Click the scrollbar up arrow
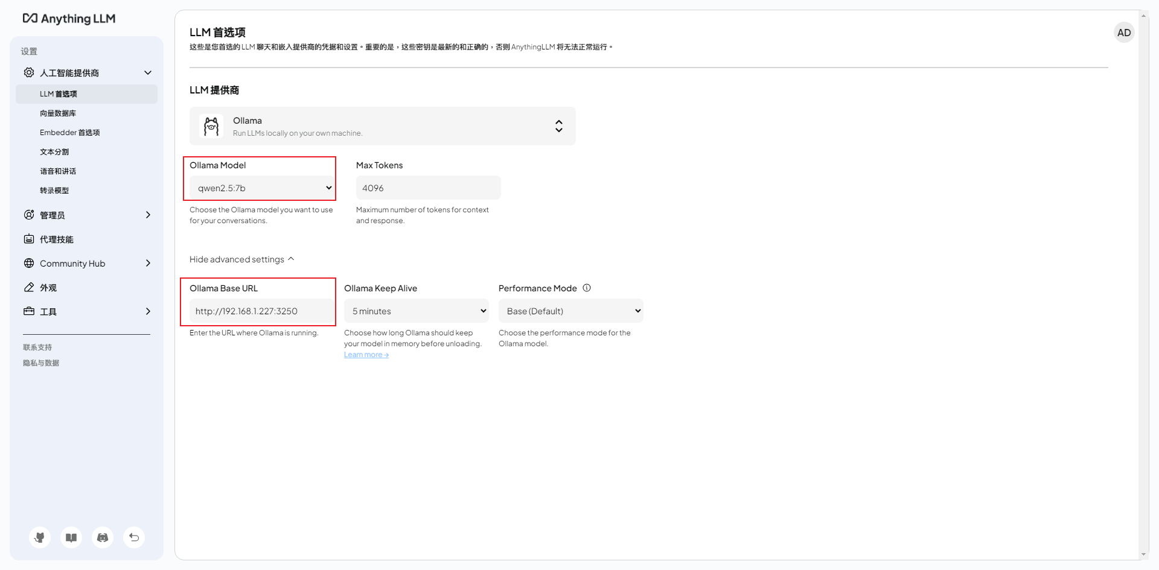Image resolution: width=1159 pixels, height=570 pixels. point(1143,14)
